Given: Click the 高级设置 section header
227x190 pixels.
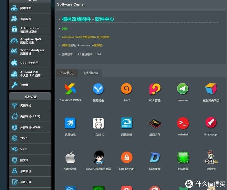Looking at the screenshot, I should pos(31,97).
